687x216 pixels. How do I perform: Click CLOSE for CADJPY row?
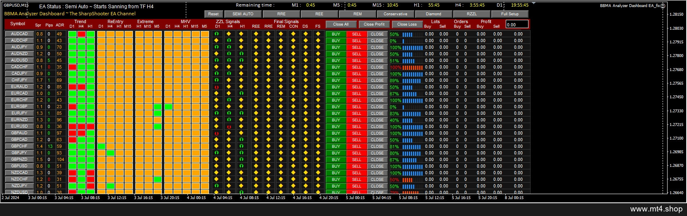[377, 74]
